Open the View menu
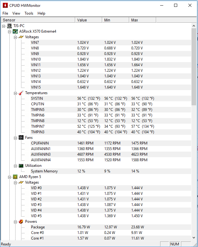This screenshot has width=198, height=247. (x=16, y=13)
